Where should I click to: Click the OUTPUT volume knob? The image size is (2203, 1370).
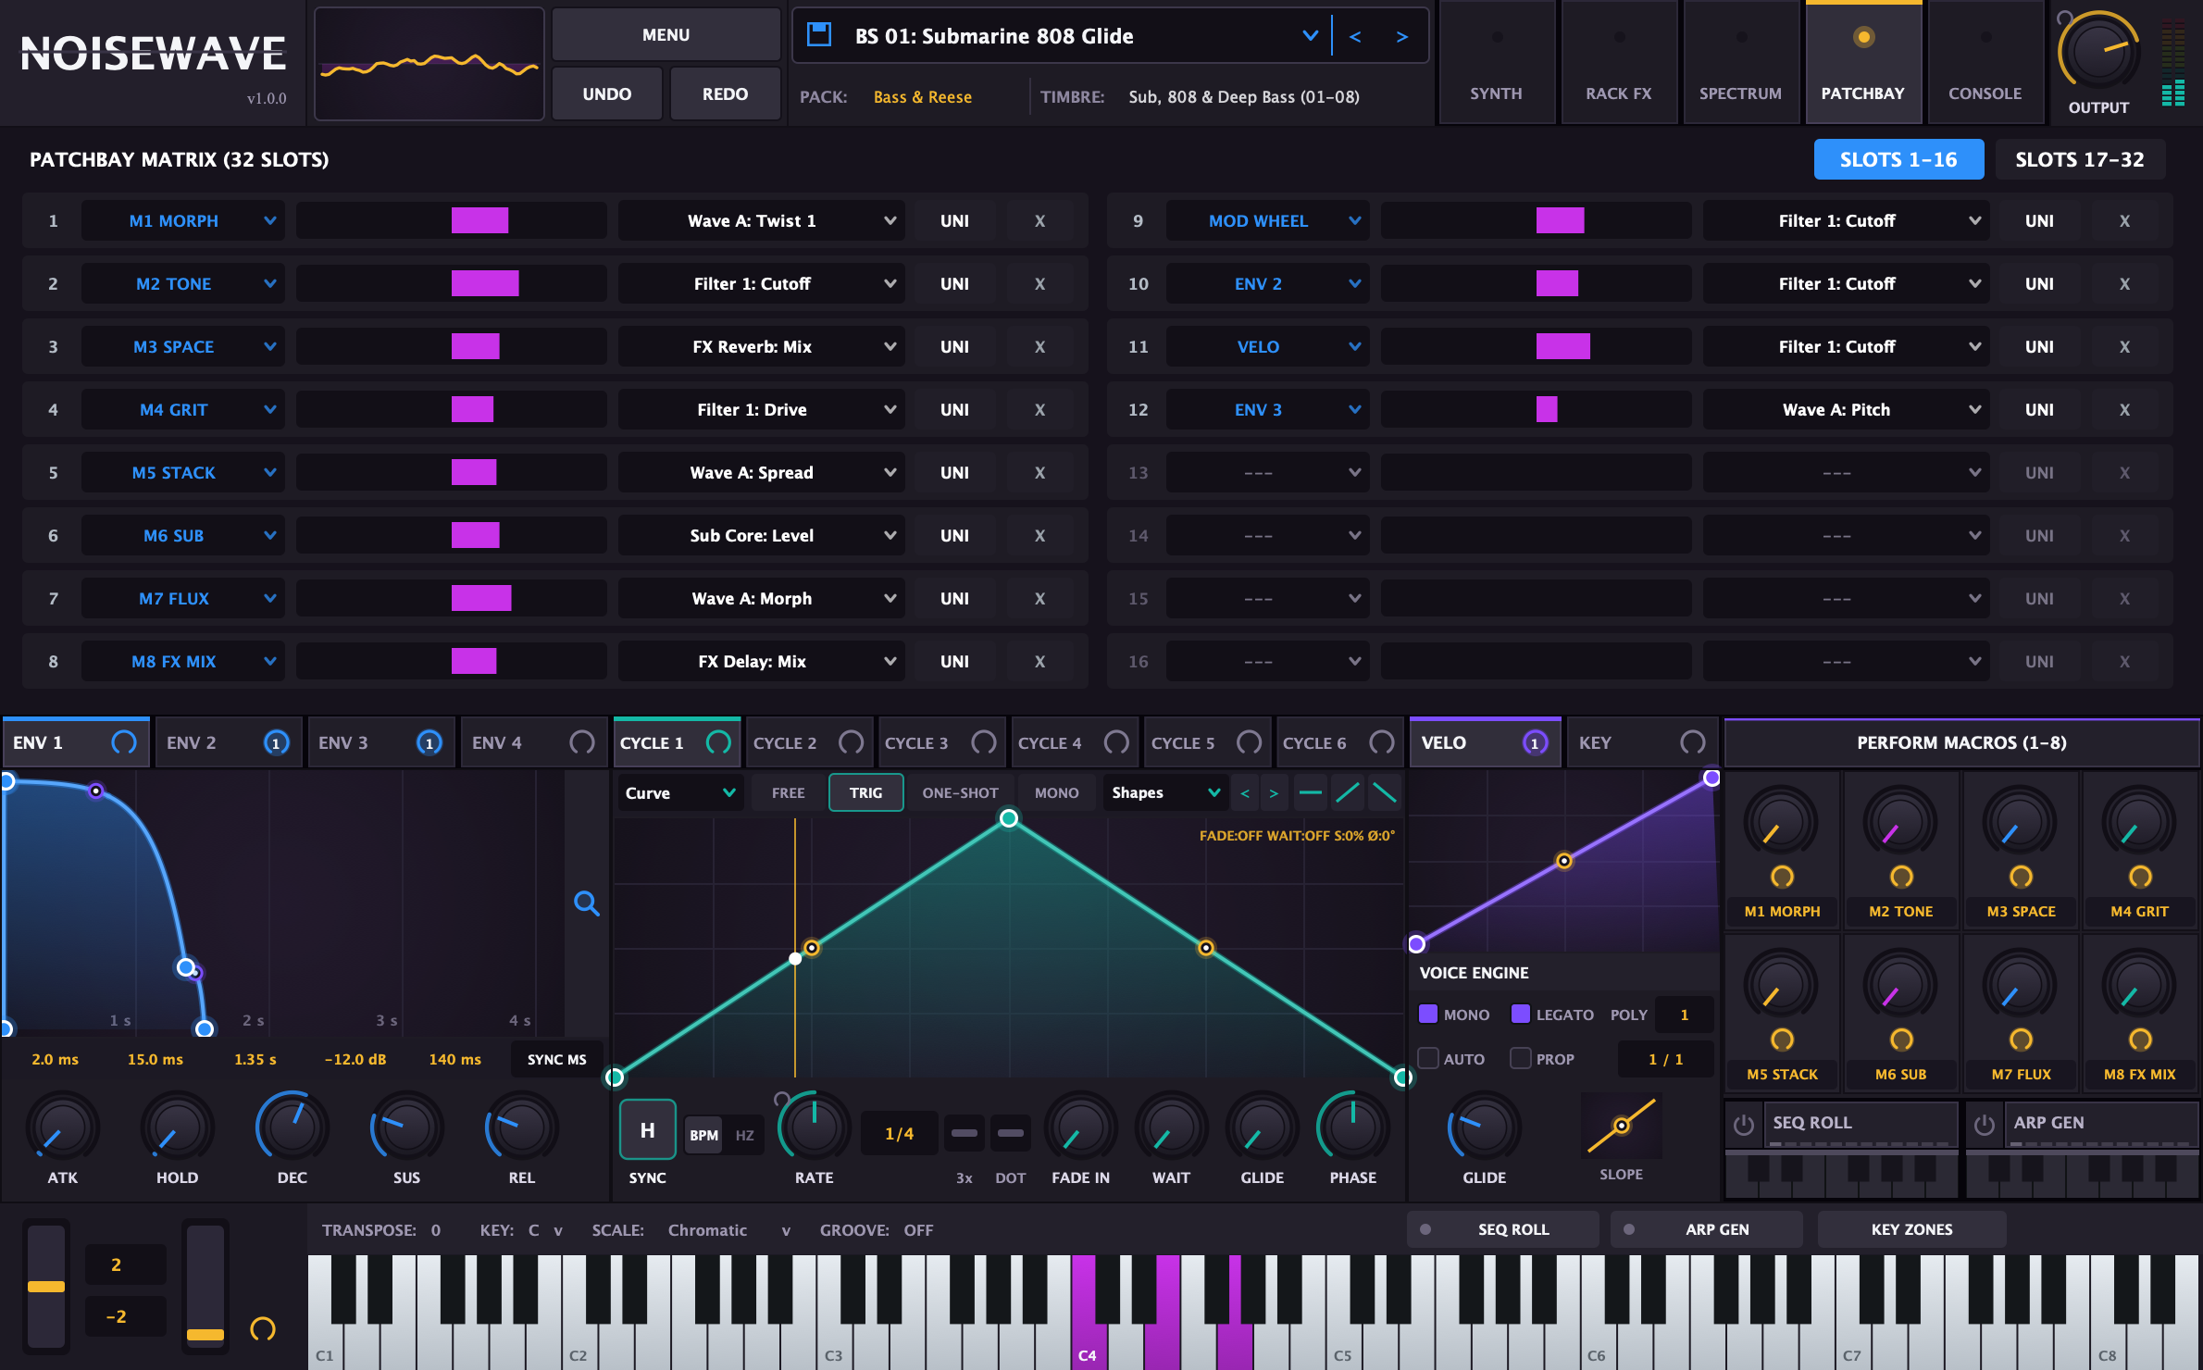point(2098,51)
